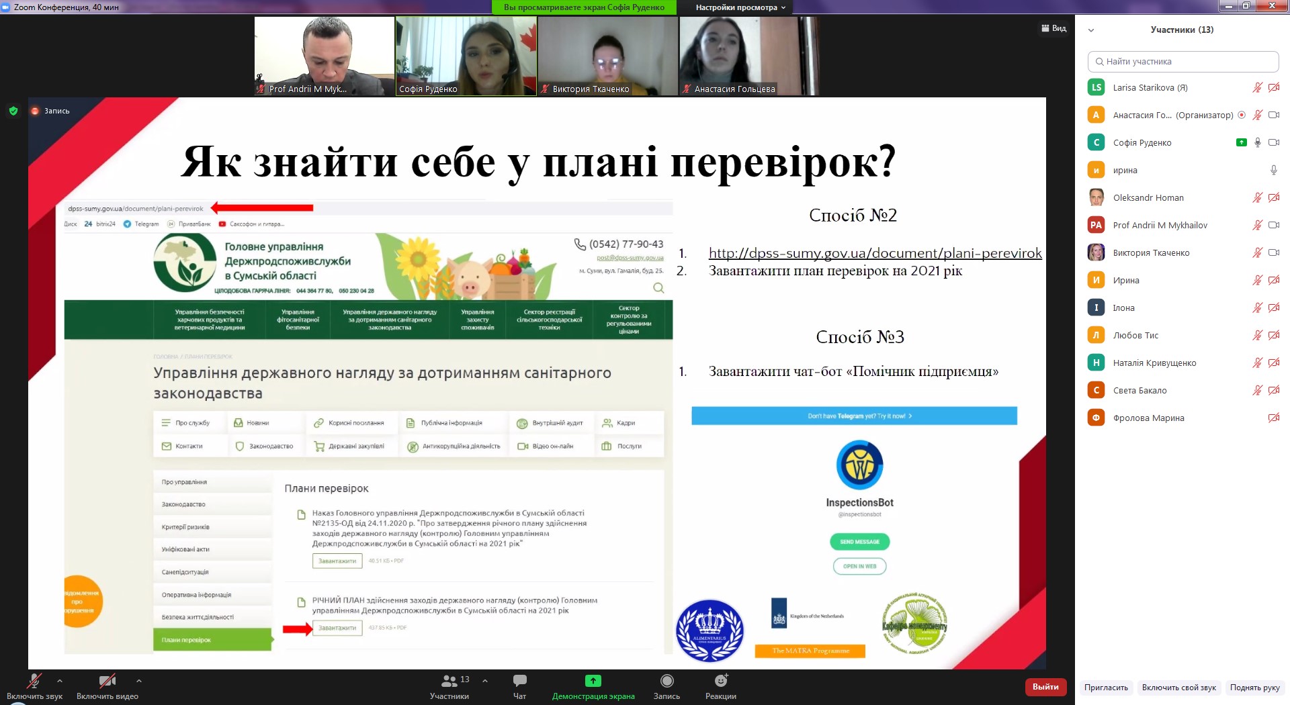Click Zoom window restore button
This screenshot has width=1290, height=705.
tap(1246, 6)
